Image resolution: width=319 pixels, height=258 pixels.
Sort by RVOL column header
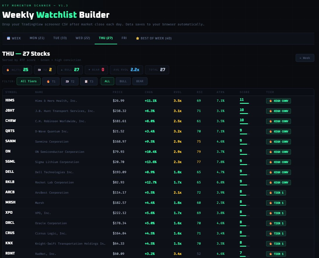[178, 92]
